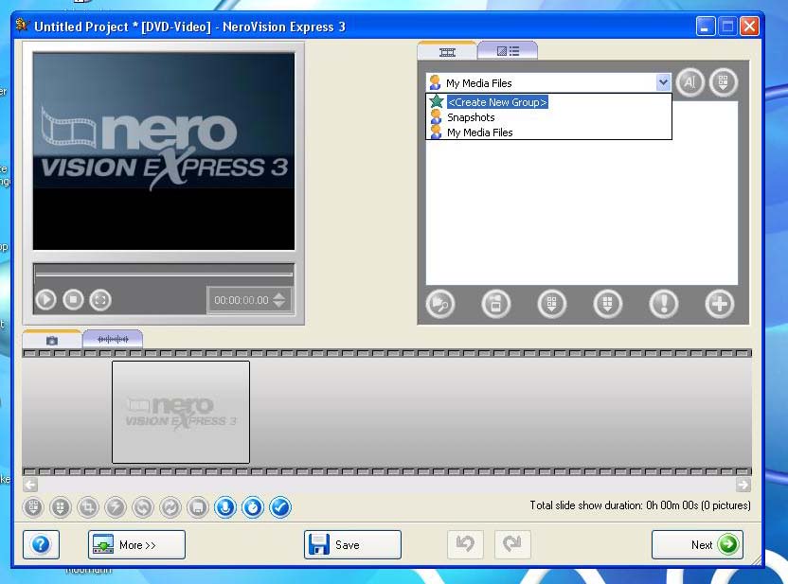Click add all items filled-grid arrow icon below media list

click(x=608, y=304)
